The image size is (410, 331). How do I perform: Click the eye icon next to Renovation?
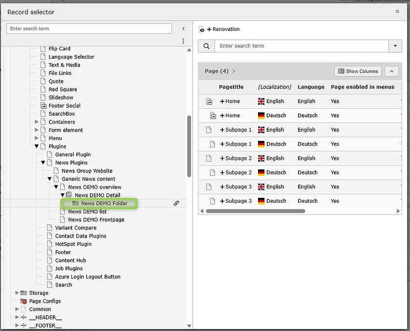pos(202,30)
